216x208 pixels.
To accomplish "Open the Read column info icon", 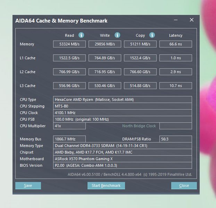I will pos(81,35).
